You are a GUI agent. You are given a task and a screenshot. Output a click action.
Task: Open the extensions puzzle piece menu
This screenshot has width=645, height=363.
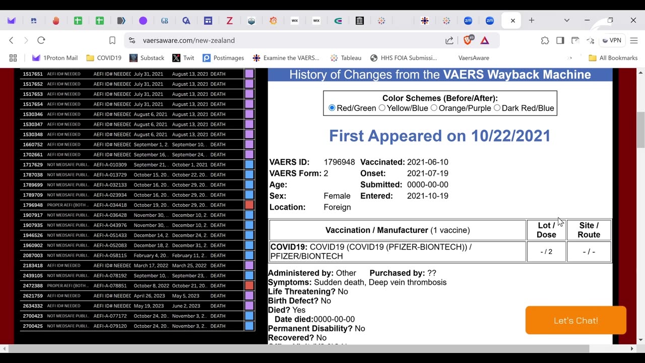click(x=545, y=40)
